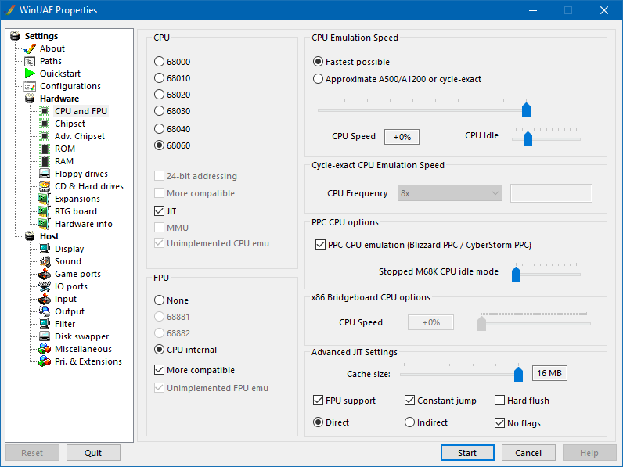Click the Quit button

[x=93, y=453]
